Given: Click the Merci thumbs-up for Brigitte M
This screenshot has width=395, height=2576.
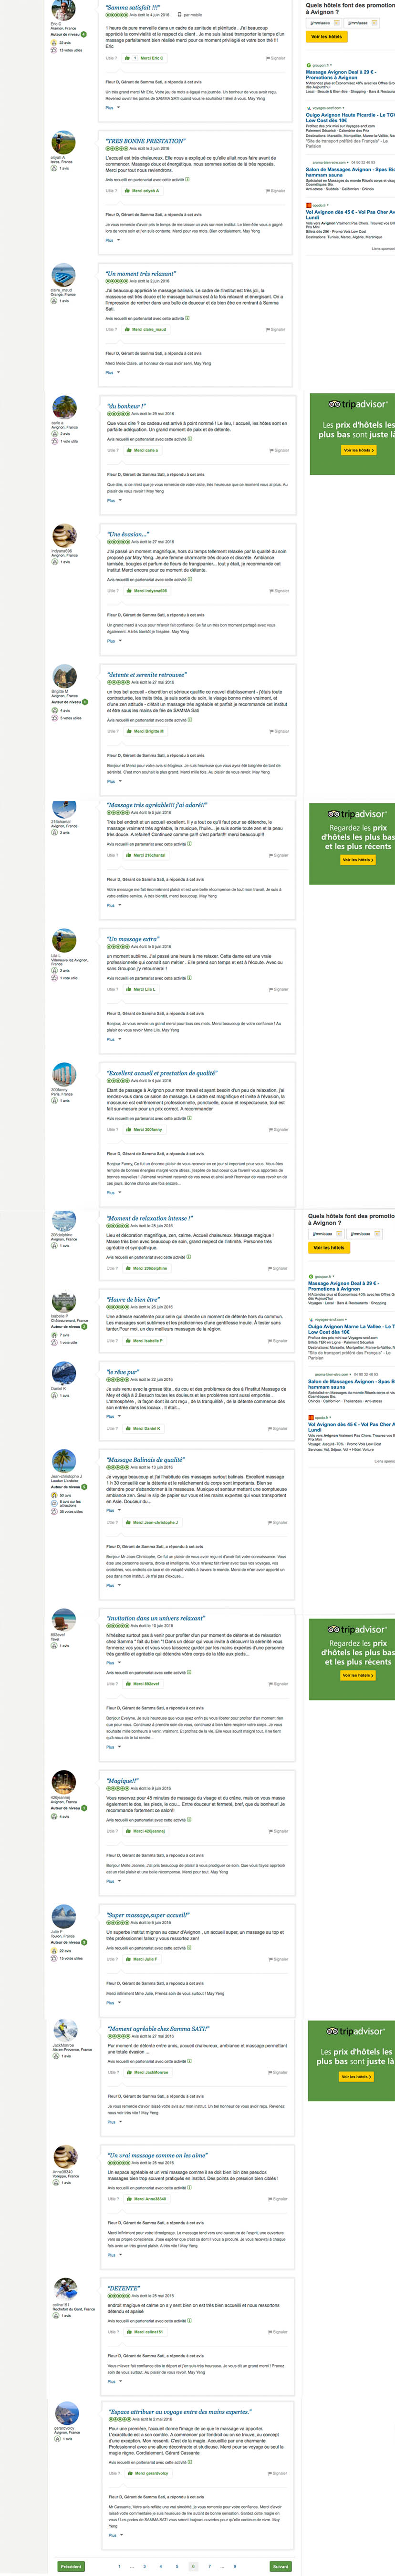Looking at the screenshot, I should pos(146,731).
